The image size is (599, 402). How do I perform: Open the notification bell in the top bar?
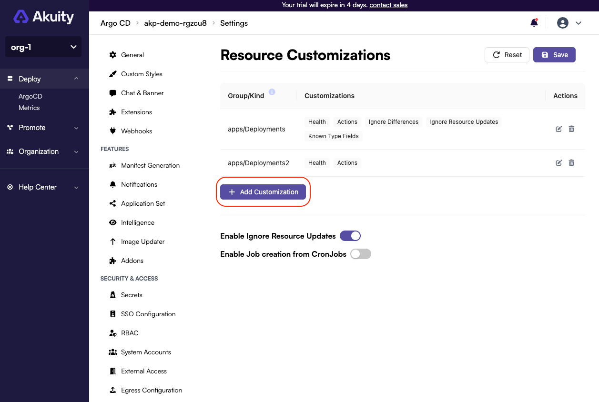(534, 22)
